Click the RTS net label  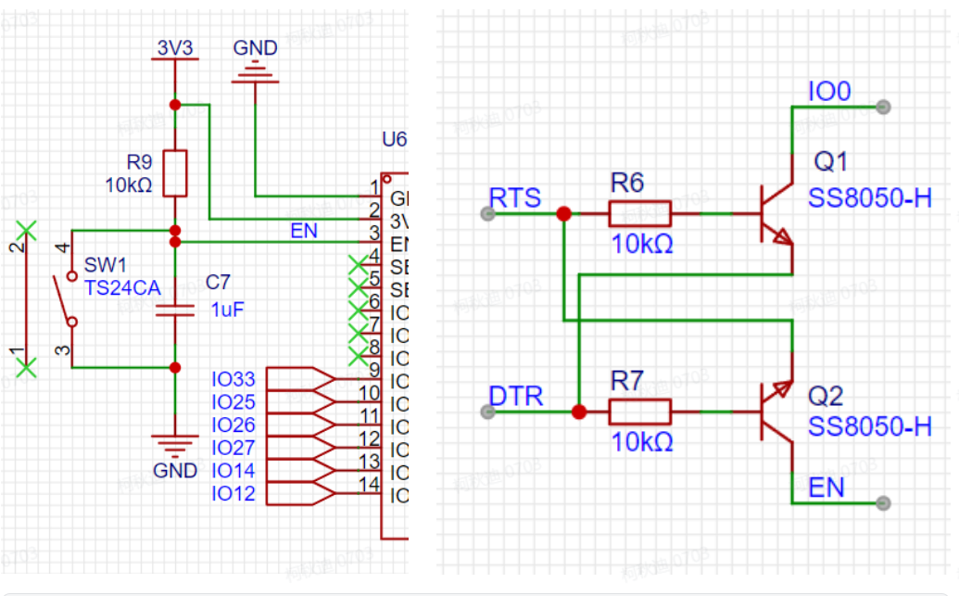point(515,197)
